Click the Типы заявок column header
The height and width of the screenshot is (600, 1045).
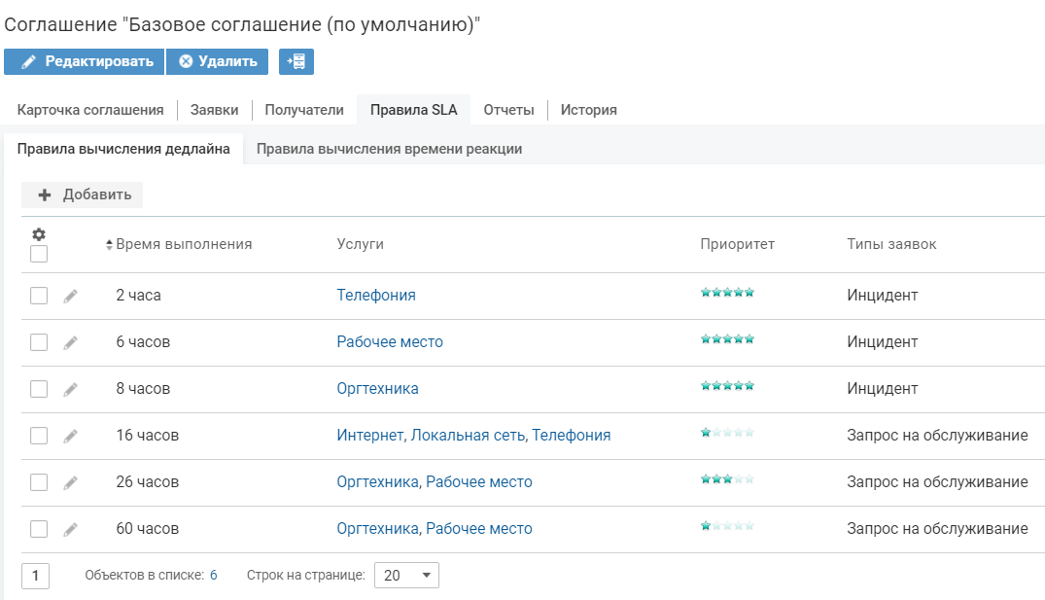point(891,245)
